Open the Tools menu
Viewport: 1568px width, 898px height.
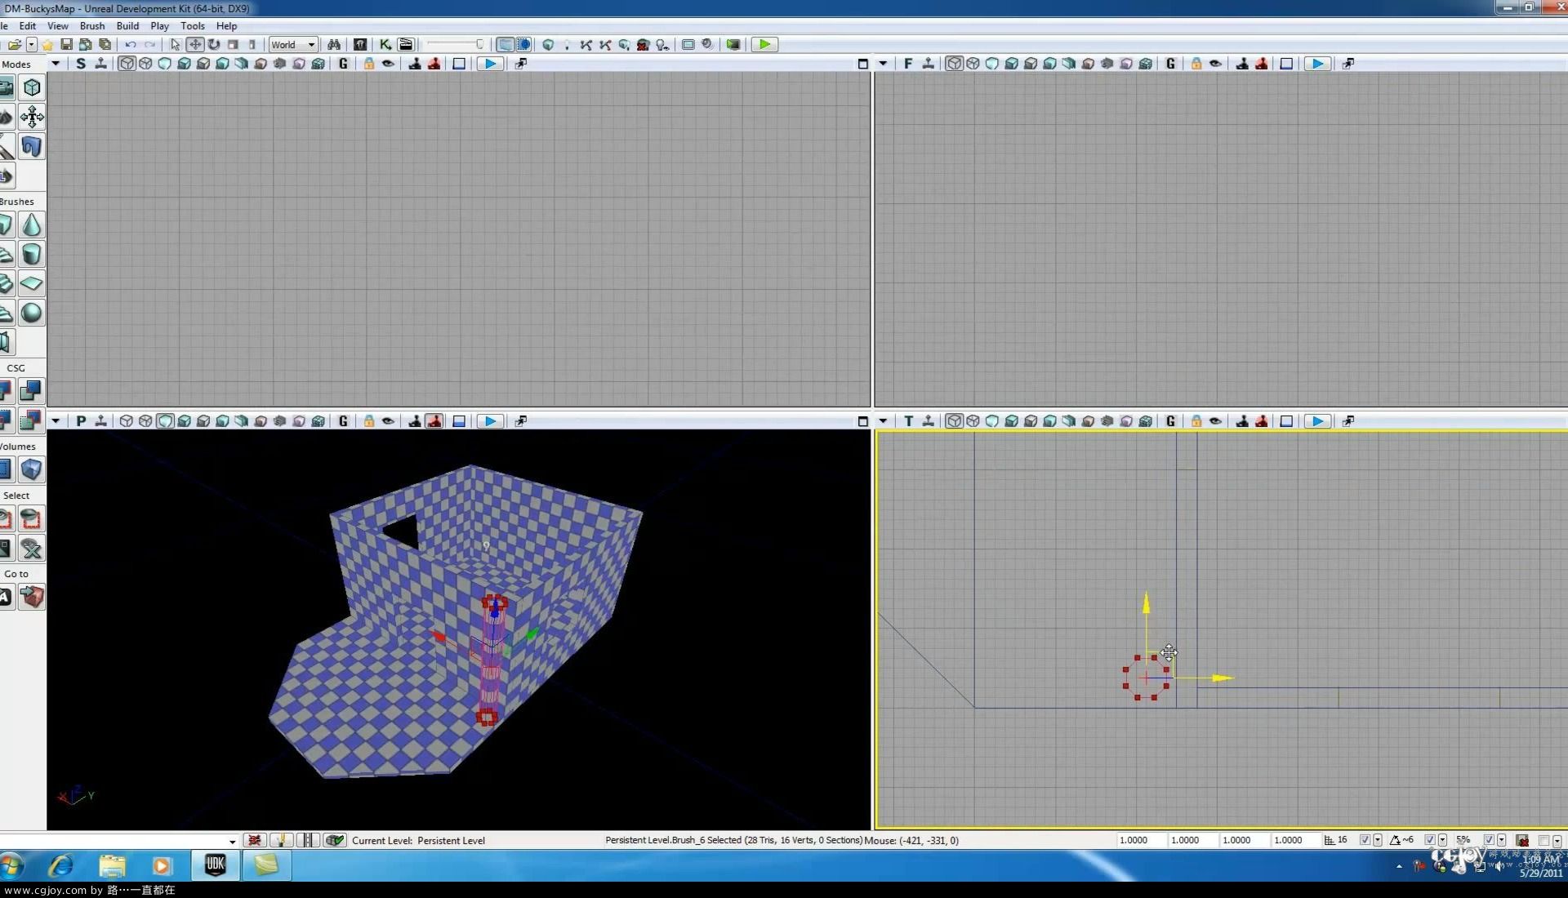193,26
